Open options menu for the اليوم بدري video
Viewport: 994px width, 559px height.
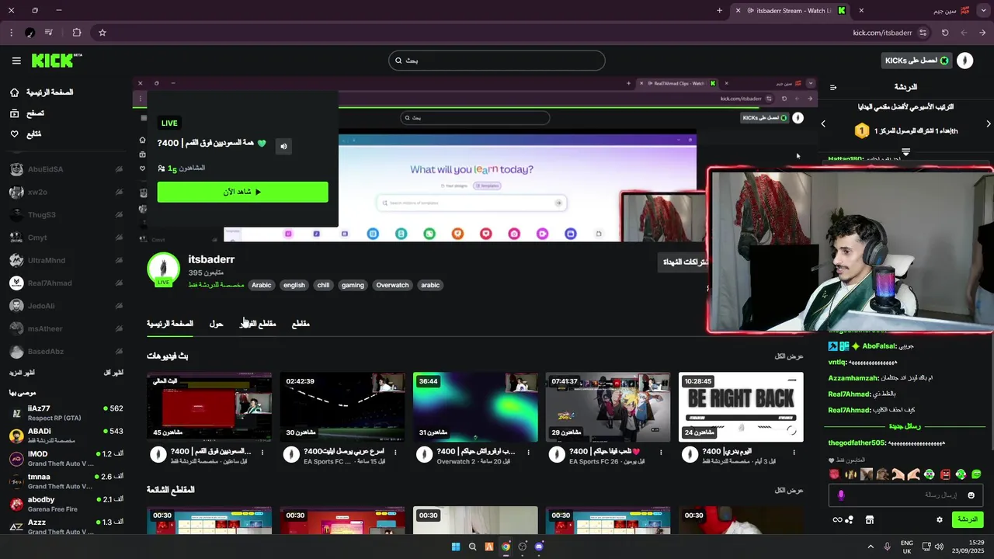click(794, 452)
